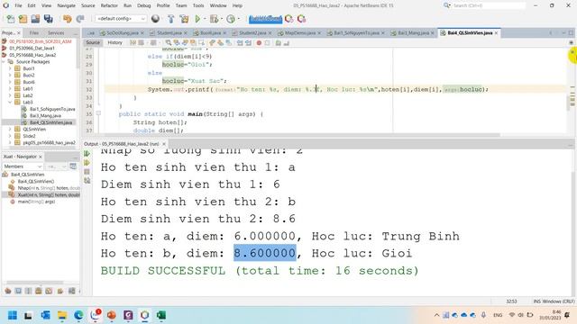Click the Open Project toolbar icon
Screen dimensions: 577x324
point(35,19)
